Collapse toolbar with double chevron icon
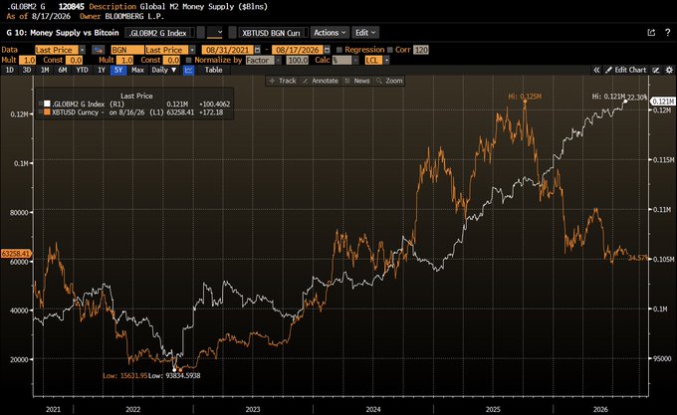677x415 pixels. 596,70
